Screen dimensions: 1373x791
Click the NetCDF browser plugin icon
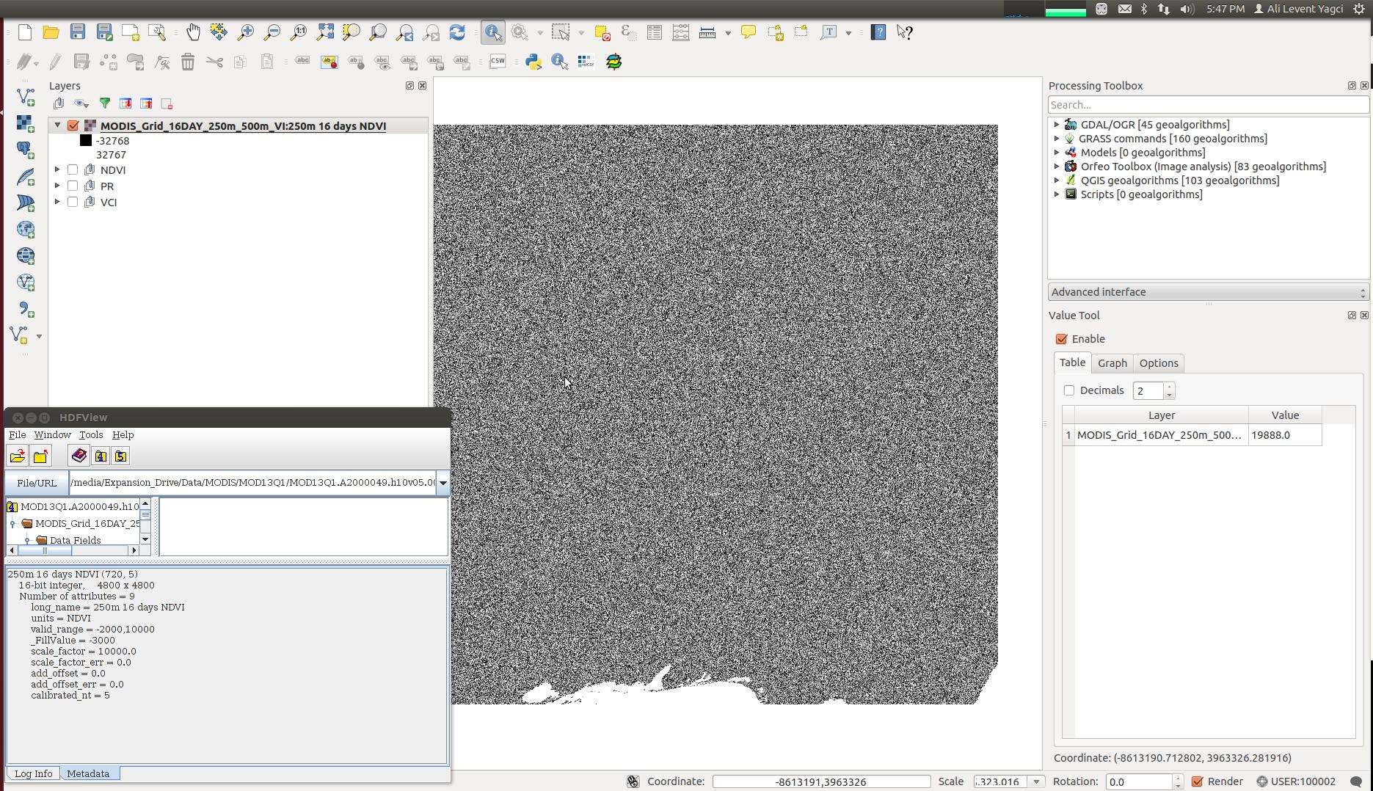tap(586, 62)
